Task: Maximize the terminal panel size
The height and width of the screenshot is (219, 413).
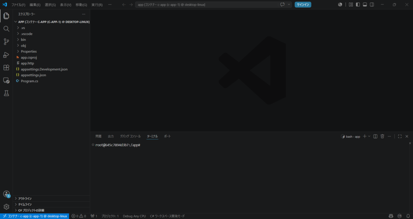Action: click(400, 136)
